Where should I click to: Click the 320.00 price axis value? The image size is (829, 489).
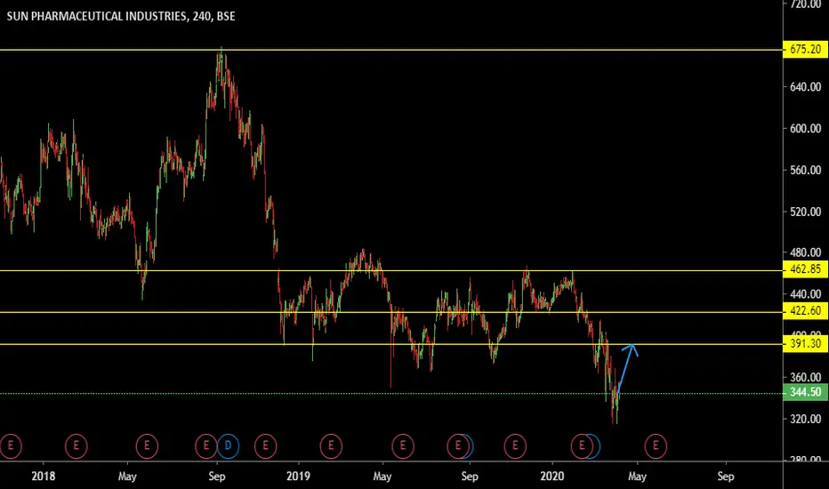pyautogui.click(x=805, y=420)
